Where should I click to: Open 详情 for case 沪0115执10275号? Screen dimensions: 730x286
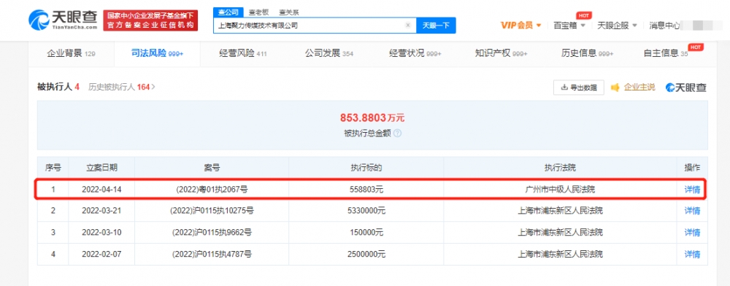(x=692, y=211)
